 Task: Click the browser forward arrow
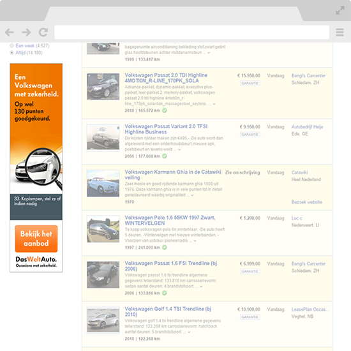click(26, 33)
